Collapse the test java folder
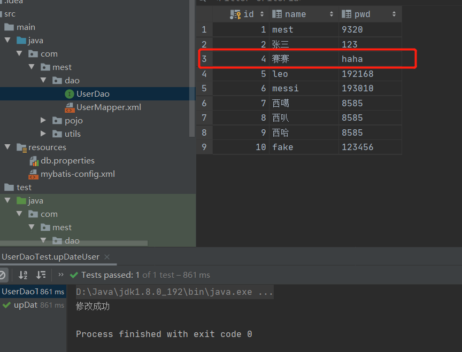The image size is (462, 352). coord(7,200)
